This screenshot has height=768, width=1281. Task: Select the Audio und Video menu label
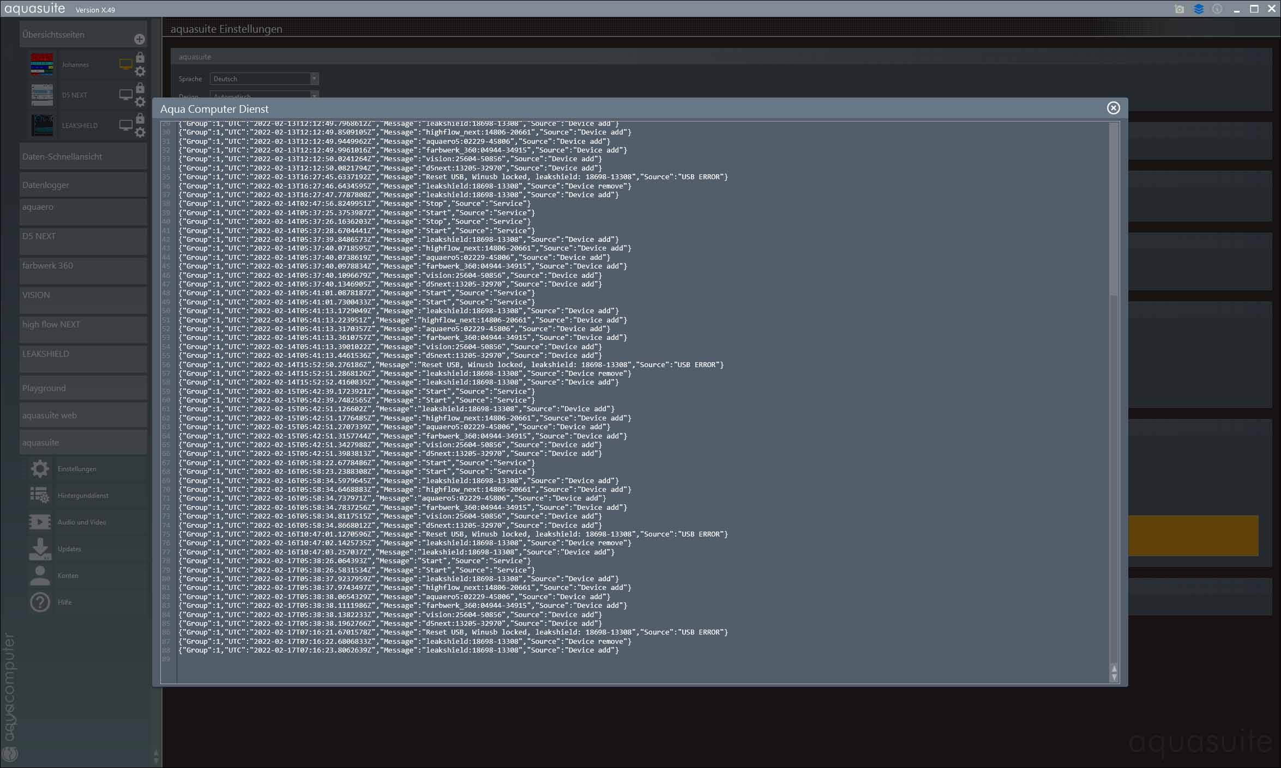click(x=82, y=522)
